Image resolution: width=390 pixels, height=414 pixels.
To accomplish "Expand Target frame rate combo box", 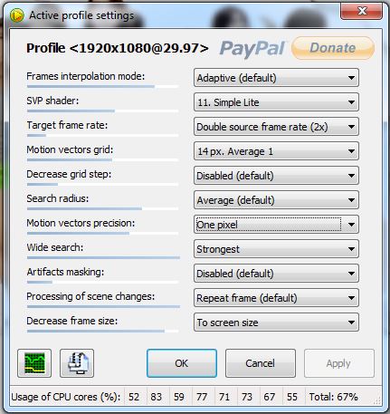I will 276,127.
